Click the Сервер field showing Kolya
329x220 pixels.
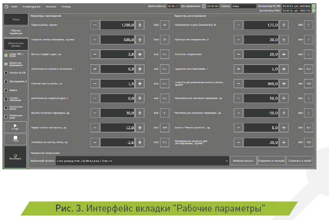[x=244, y=6]
